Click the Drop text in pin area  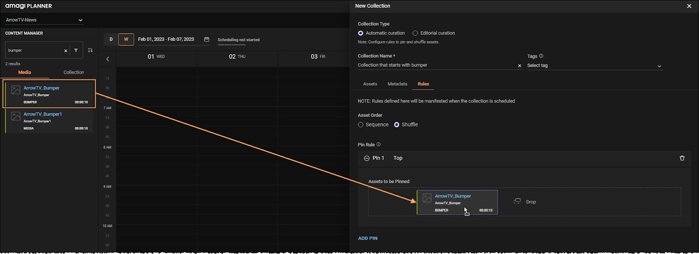[531, 202]
